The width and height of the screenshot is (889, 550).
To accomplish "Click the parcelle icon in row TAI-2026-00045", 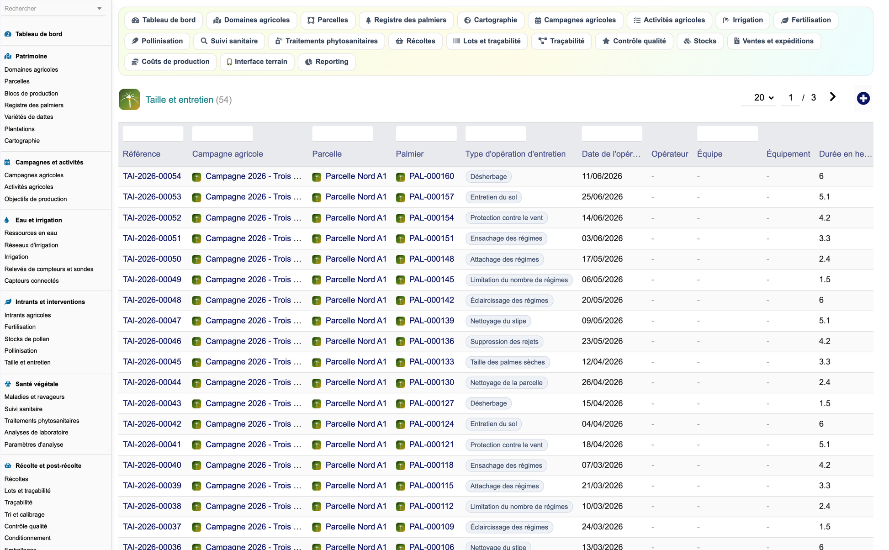I will point(317,363).
